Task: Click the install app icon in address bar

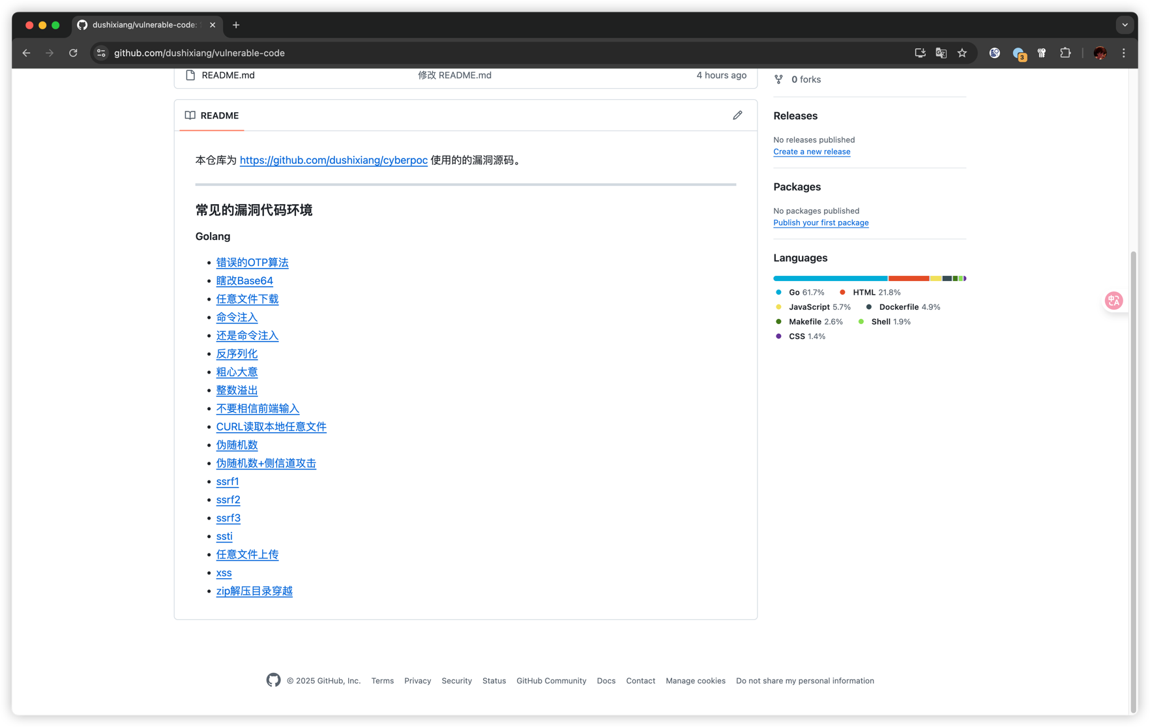Action: [x=920, y=53]
